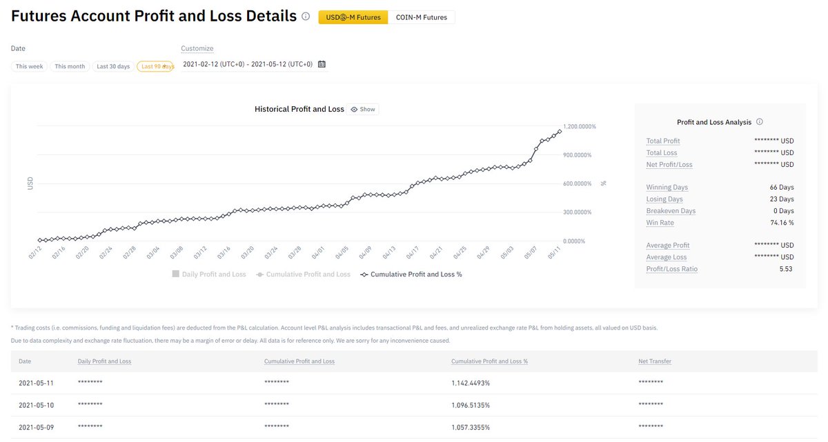Image resolution: width=828 pixels, height=442 pixels.
Task: Click the Customize label
Action: pos(197,48)
